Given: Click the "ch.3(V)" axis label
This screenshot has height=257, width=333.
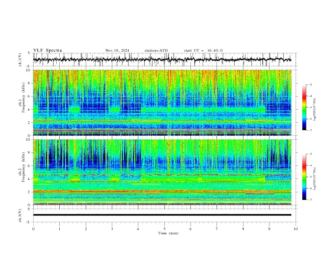Looking at the screenshot, I should click(20, 215).
